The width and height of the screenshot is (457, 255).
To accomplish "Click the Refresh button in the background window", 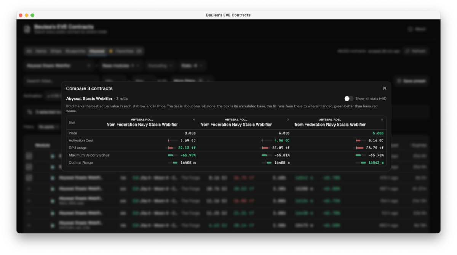I will tap(415, 51).
